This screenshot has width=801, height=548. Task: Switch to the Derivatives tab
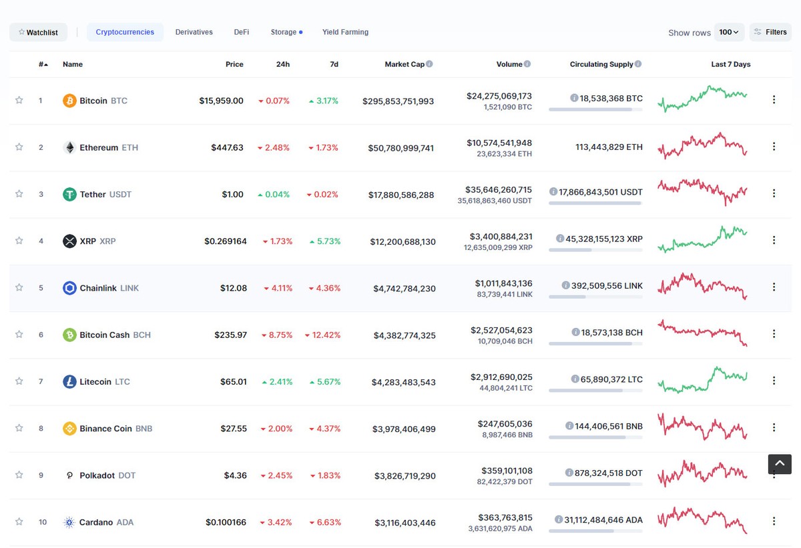point(194,31)
